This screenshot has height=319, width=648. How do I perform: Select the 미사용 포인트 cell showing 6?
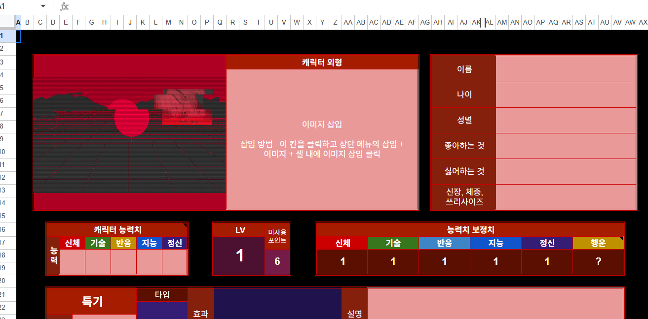277,261
